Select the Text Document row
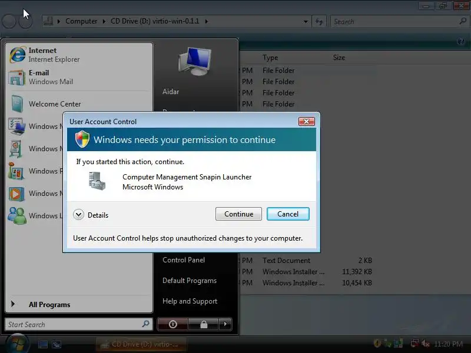The height and width of the screenshot is (353, 471). click(x=306, y=260)
